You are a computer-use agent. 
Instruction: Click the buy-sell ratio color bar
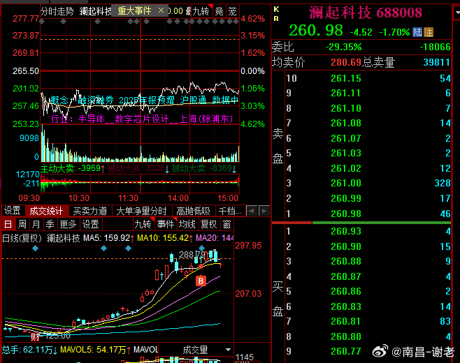(x=361, y=223)
